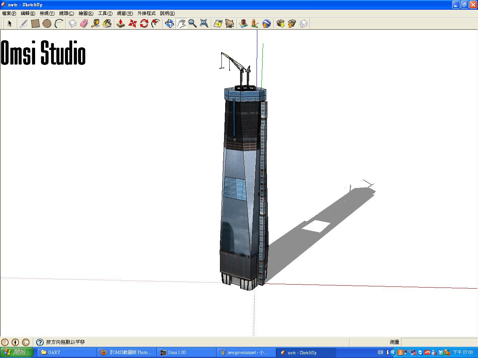Open the 檔案(F) File menu
Screen dimensions: 478x358
pyautogui.click(x=9, y=13)
